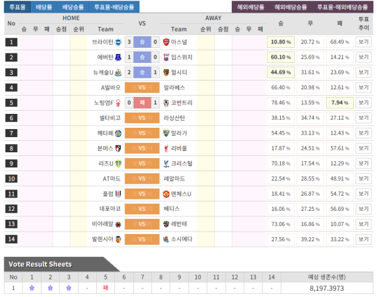Click the 예상 생존수(명) column header

[327, 277]
